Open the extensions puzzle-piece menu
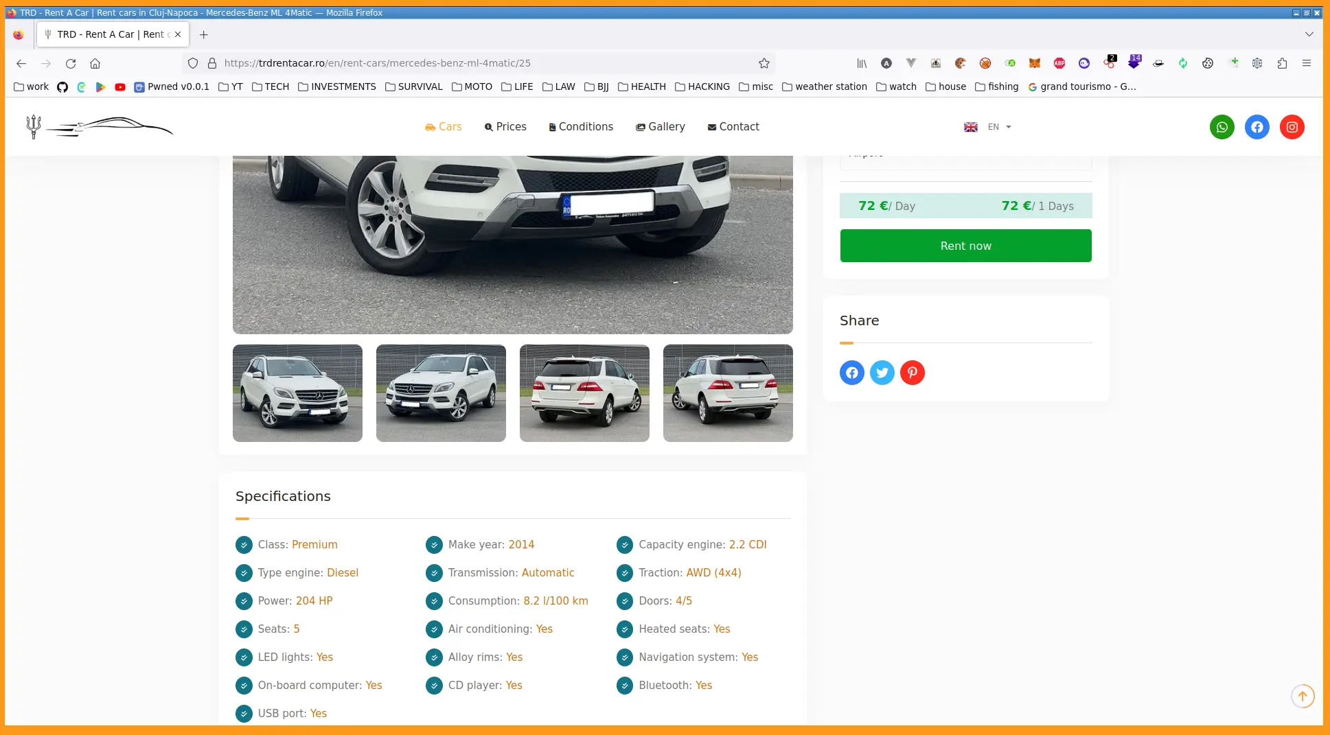Image resolution: width=1330 pixels, height=735 pixels. click(x=1281, y=63)
